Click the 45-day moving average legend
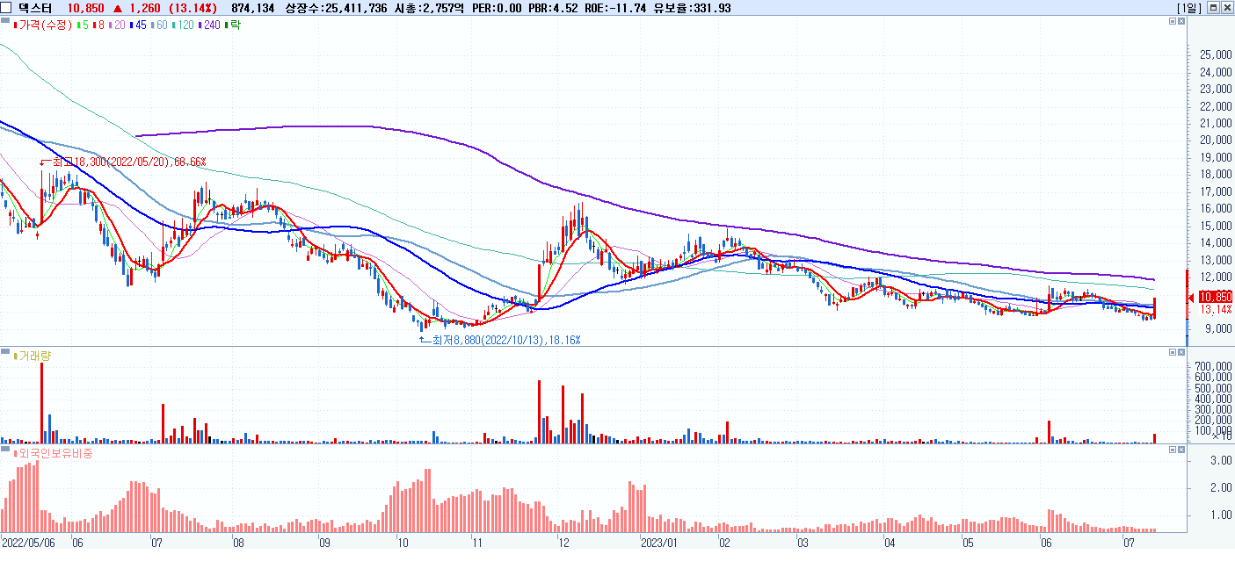 [138, 25]
